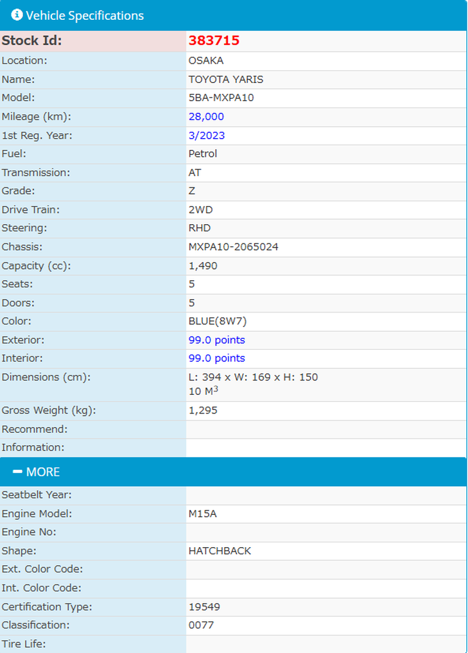Screen dimensions: 468x653
Task: Click the Petrol fuel value
Action: 203,154
